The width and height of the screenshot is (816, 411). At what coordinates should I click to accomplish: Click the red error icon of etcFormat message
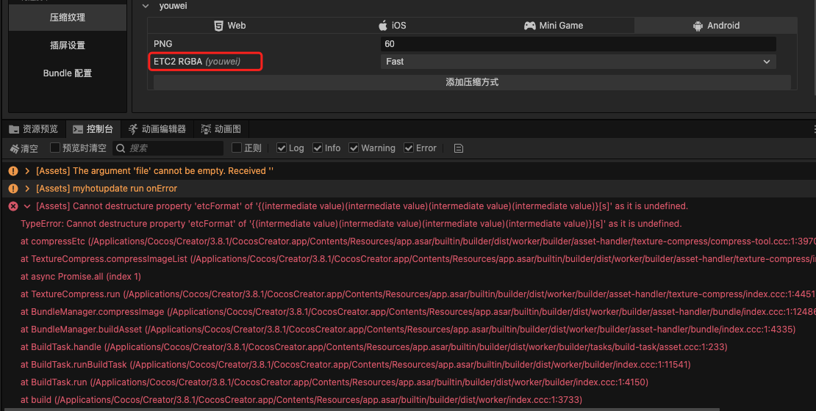(x=13, y=206)
